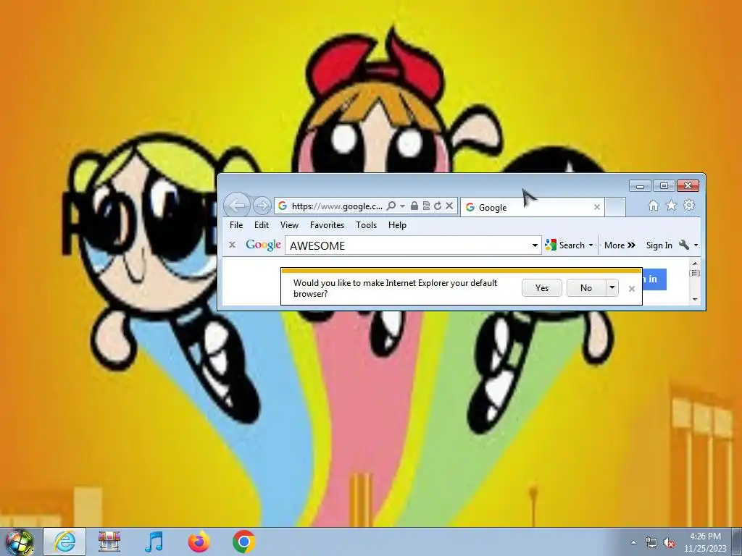This screenshot has width=742, height=556.
Task: Open Favorites star icon
Action: tap(672, 205)
